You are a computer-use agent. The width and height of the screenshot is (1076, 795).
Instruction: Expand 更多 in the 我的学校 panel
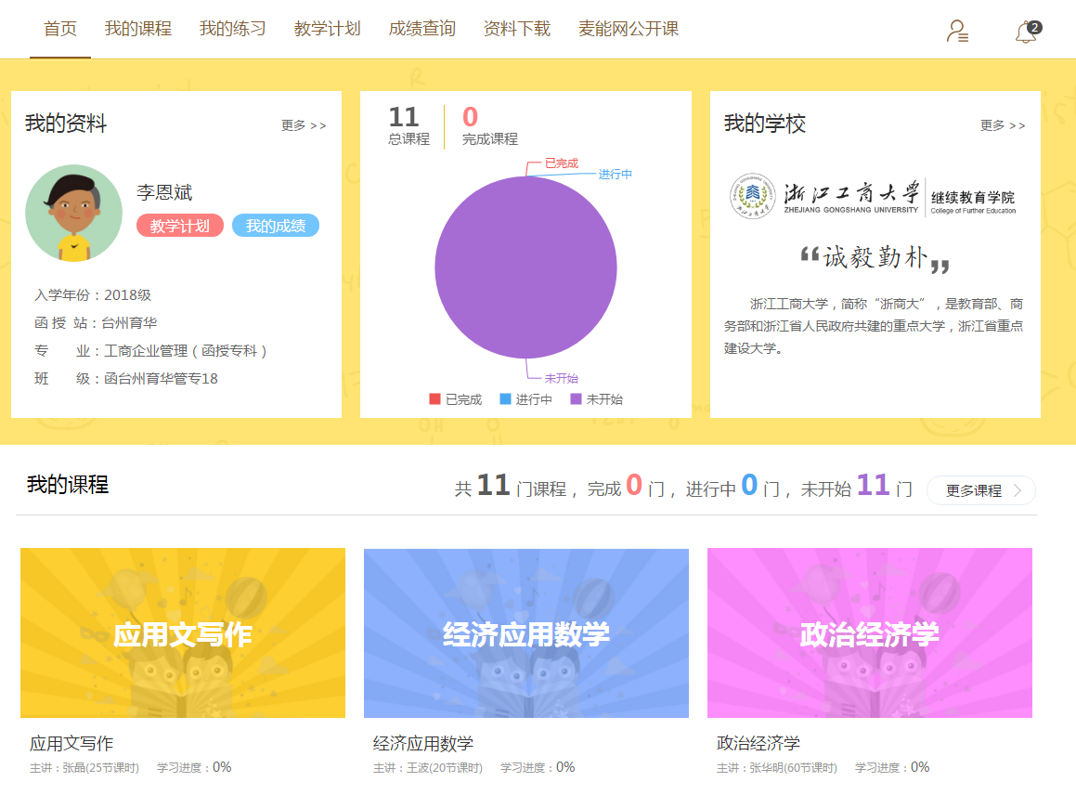tap(1003, 125)
